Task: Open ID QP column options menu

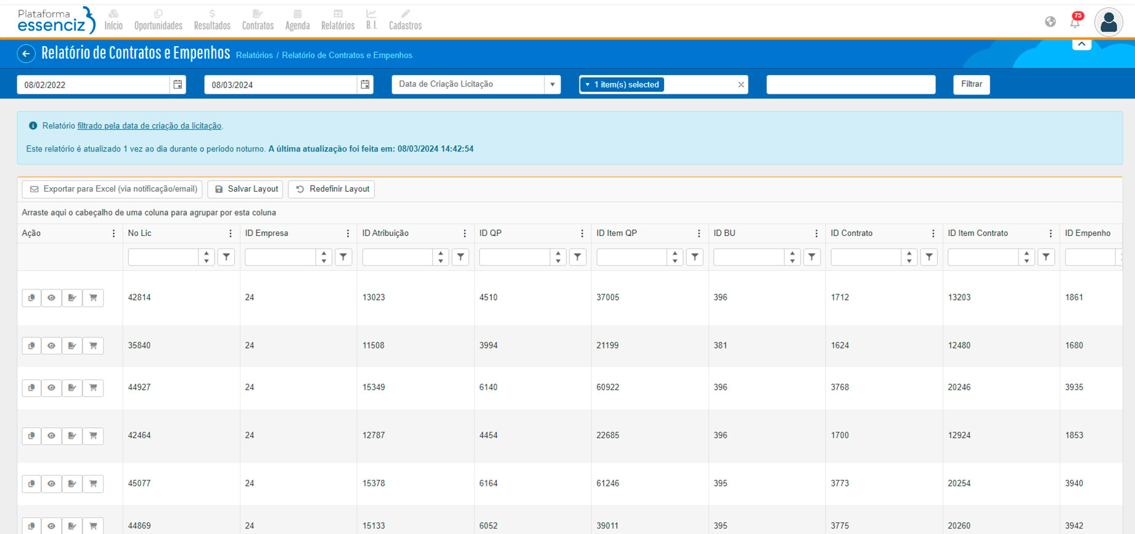Action: [582, 233]
